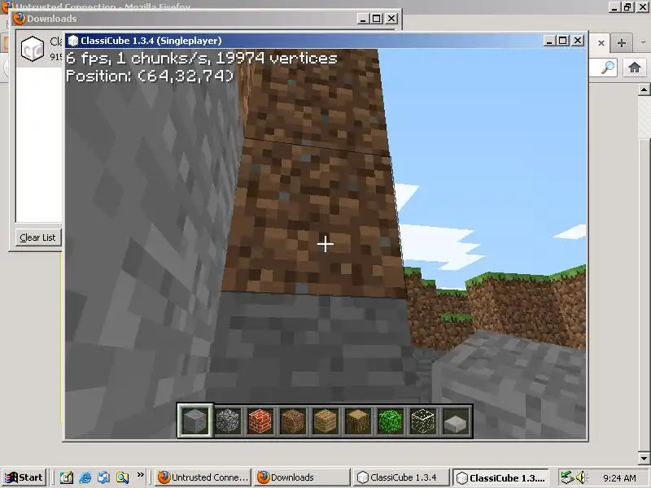Open the Firefox search magnifier icon

607,68
